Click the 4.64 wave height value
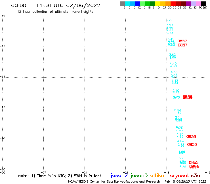The image size is (210, 184). pyautogui.click(x=180, y=141)
